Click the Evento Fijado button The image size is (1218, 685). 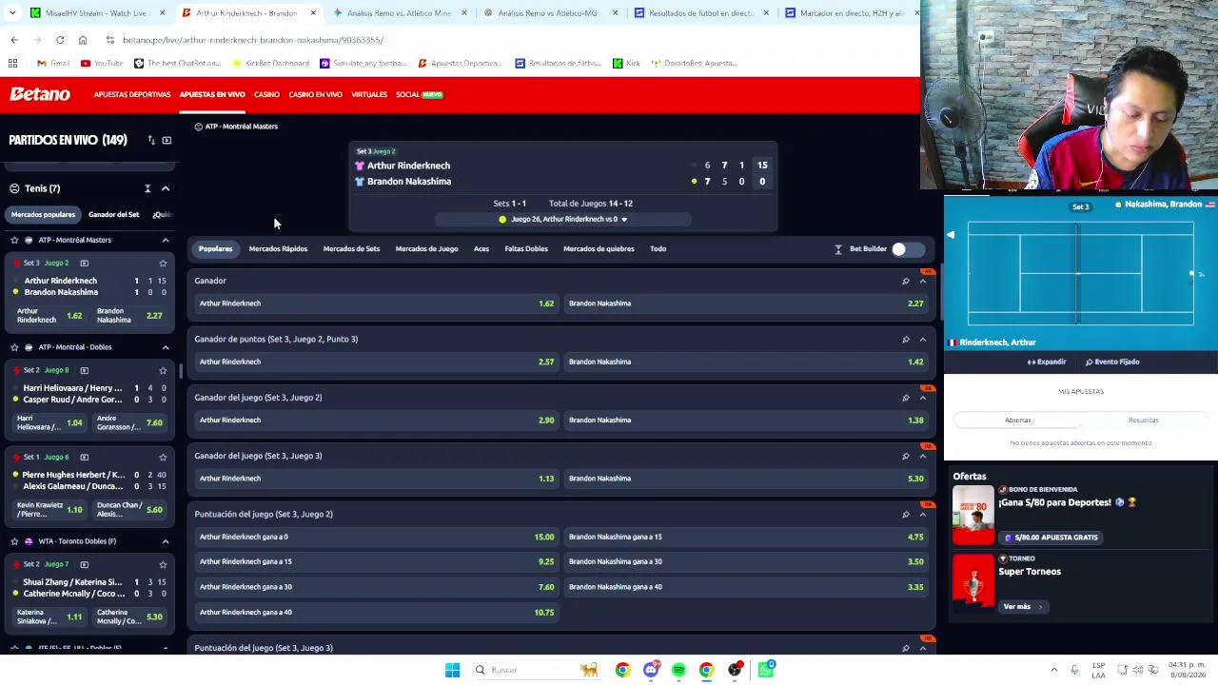[x=1112, y=362]
